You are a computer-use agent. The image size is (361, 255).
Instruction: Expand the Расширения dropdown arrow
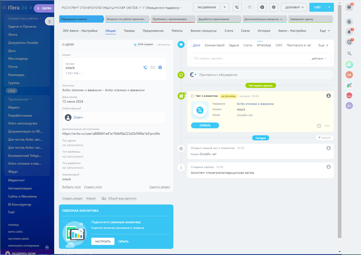point(225,7)
